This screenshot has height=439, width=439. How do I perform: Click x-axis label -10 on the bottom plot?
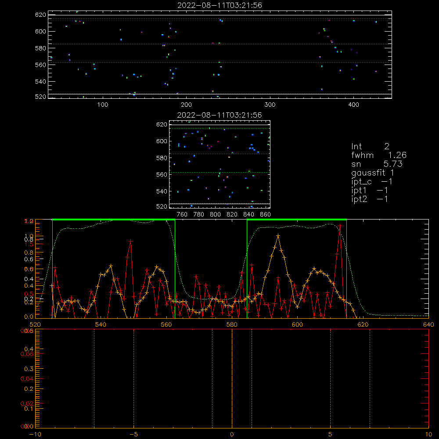point(35,434)
